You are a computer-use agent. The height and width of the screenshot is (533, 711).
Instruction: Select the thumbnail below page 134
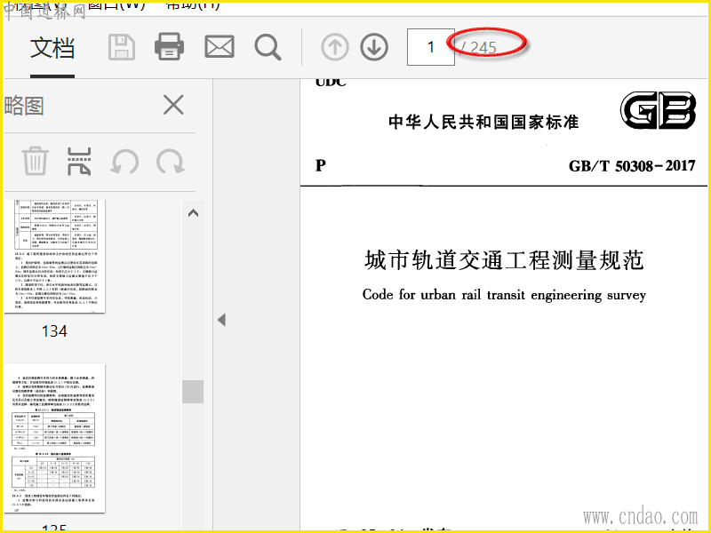[x=55, y=438]
